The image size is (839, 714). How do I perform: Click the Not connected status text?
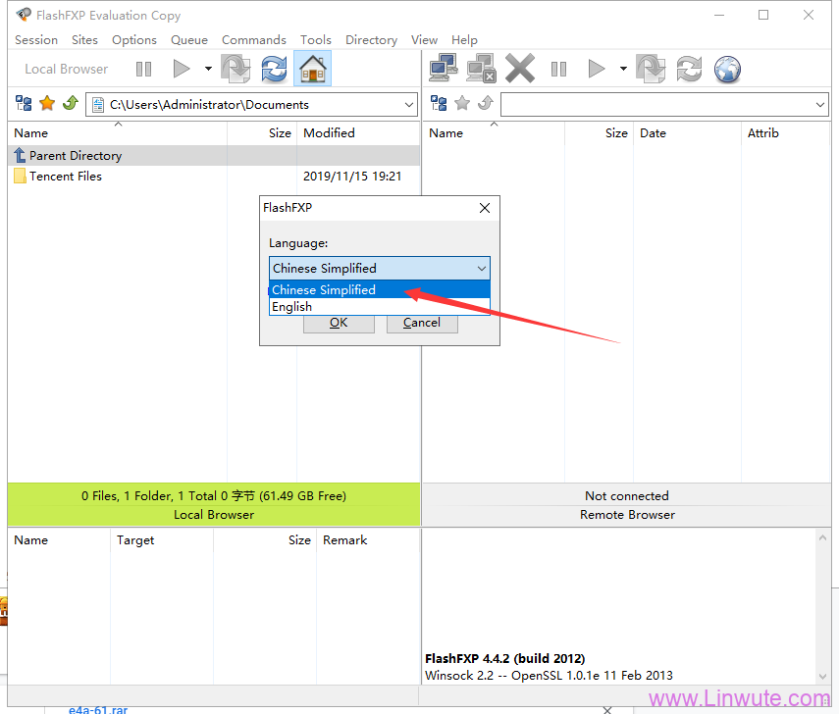[x=627, y=496]
